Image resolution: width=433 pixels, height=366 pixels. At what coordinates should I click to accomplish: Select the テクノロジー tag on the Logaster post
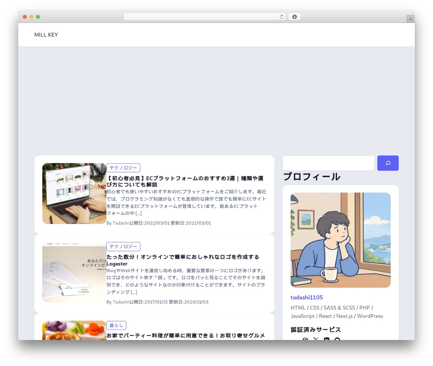pyautogui.click(x=123, y=246)
